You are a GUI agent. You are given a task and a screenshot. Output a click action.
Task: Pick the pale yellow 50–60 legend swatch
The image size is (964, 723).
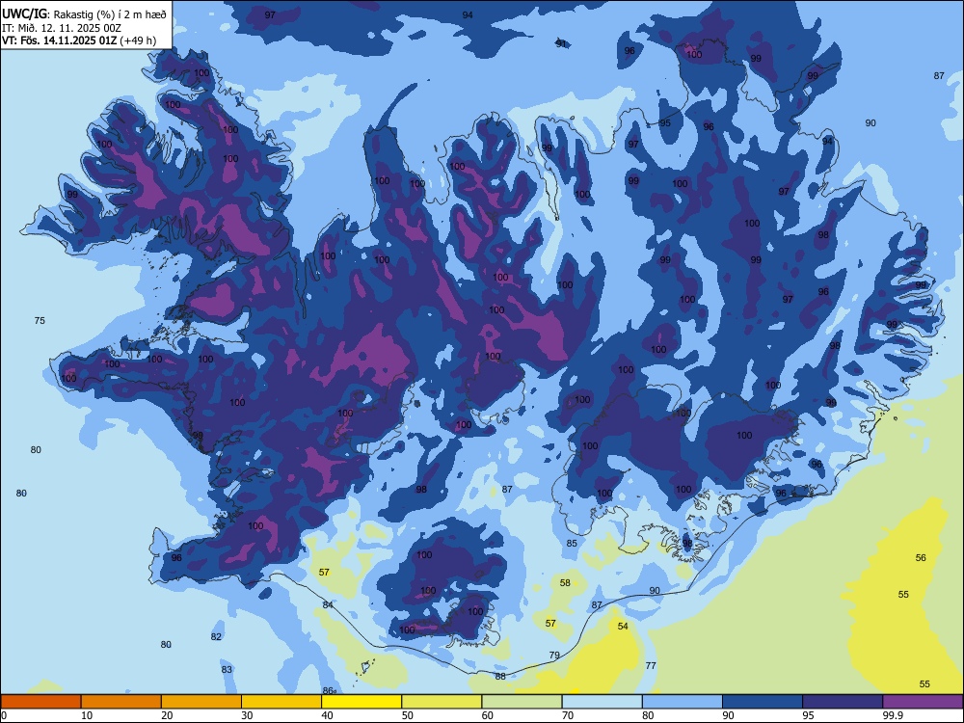(442, 702)
